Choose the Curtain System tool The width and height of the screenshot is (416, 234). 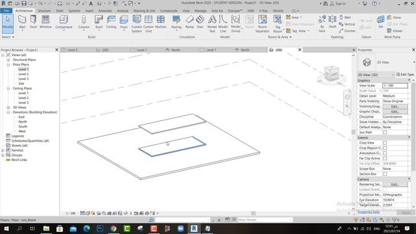click(x=136, y=24)
